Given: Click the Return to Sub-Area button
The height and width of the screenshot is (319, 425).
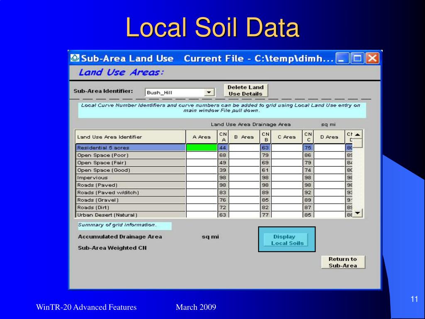Looking at the screenshot, I should coord(343,262).
